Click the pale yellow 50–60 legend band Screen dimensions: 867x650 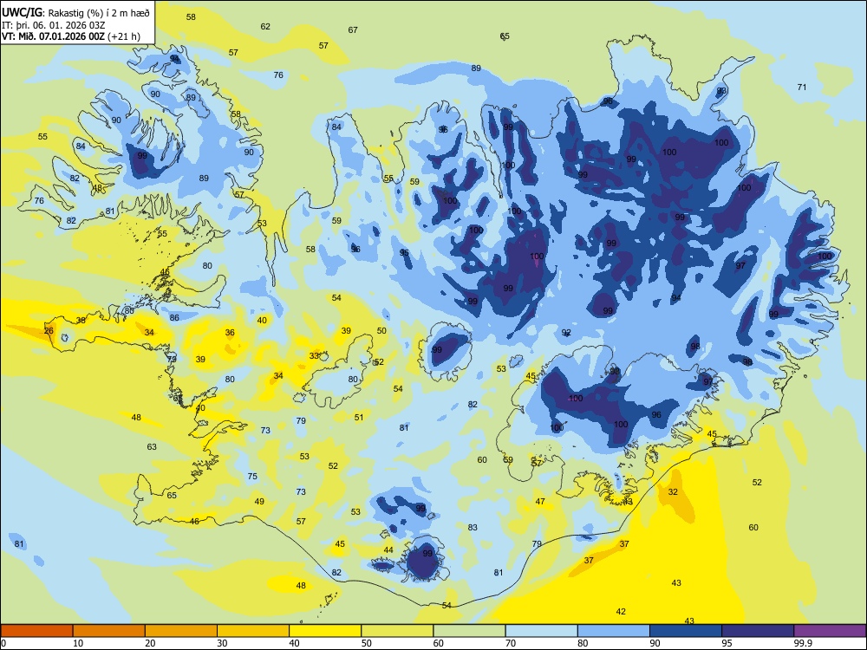(x=397, y=631)
